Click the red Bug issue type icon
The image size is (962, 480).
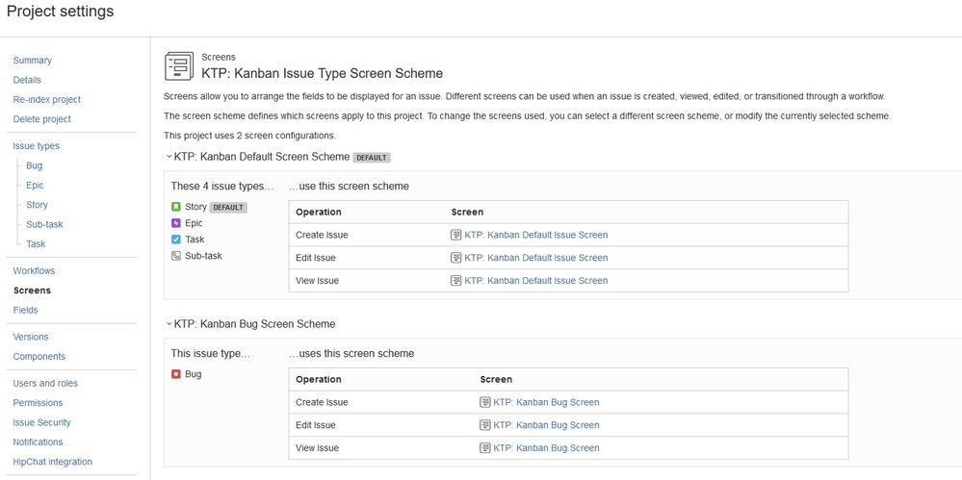click(176, 374)
